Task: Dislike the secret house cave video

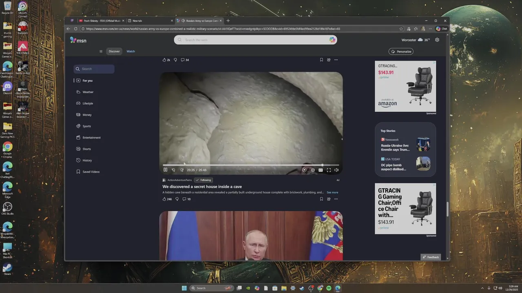Action: pyautogui.click(x=177, y=199)
